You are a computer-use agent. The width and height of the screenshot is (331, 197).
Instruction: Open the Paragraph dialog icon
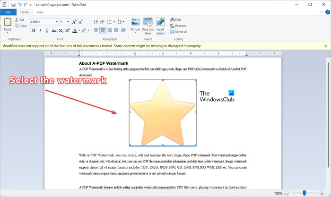[123, 30]
